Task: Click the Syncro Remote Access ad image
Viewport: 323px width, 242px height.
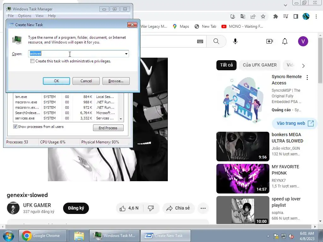Action: click(243, 101)
